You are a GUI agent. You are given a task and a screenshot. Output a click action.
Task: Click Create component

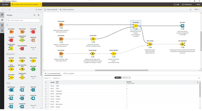tap(67, 10)
